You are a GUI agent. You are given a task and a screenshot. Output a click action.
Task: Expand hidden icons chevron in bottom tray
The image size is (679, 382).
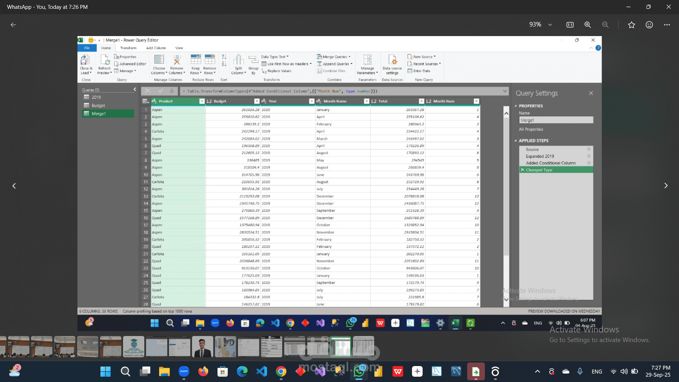pyautogui.click(x=537, y=371)
